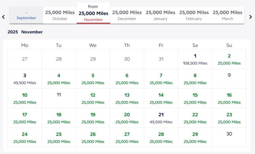
Task: Select November 2 for 25,000 Miles
Action: pyautogui.click(x=229, y=59)
